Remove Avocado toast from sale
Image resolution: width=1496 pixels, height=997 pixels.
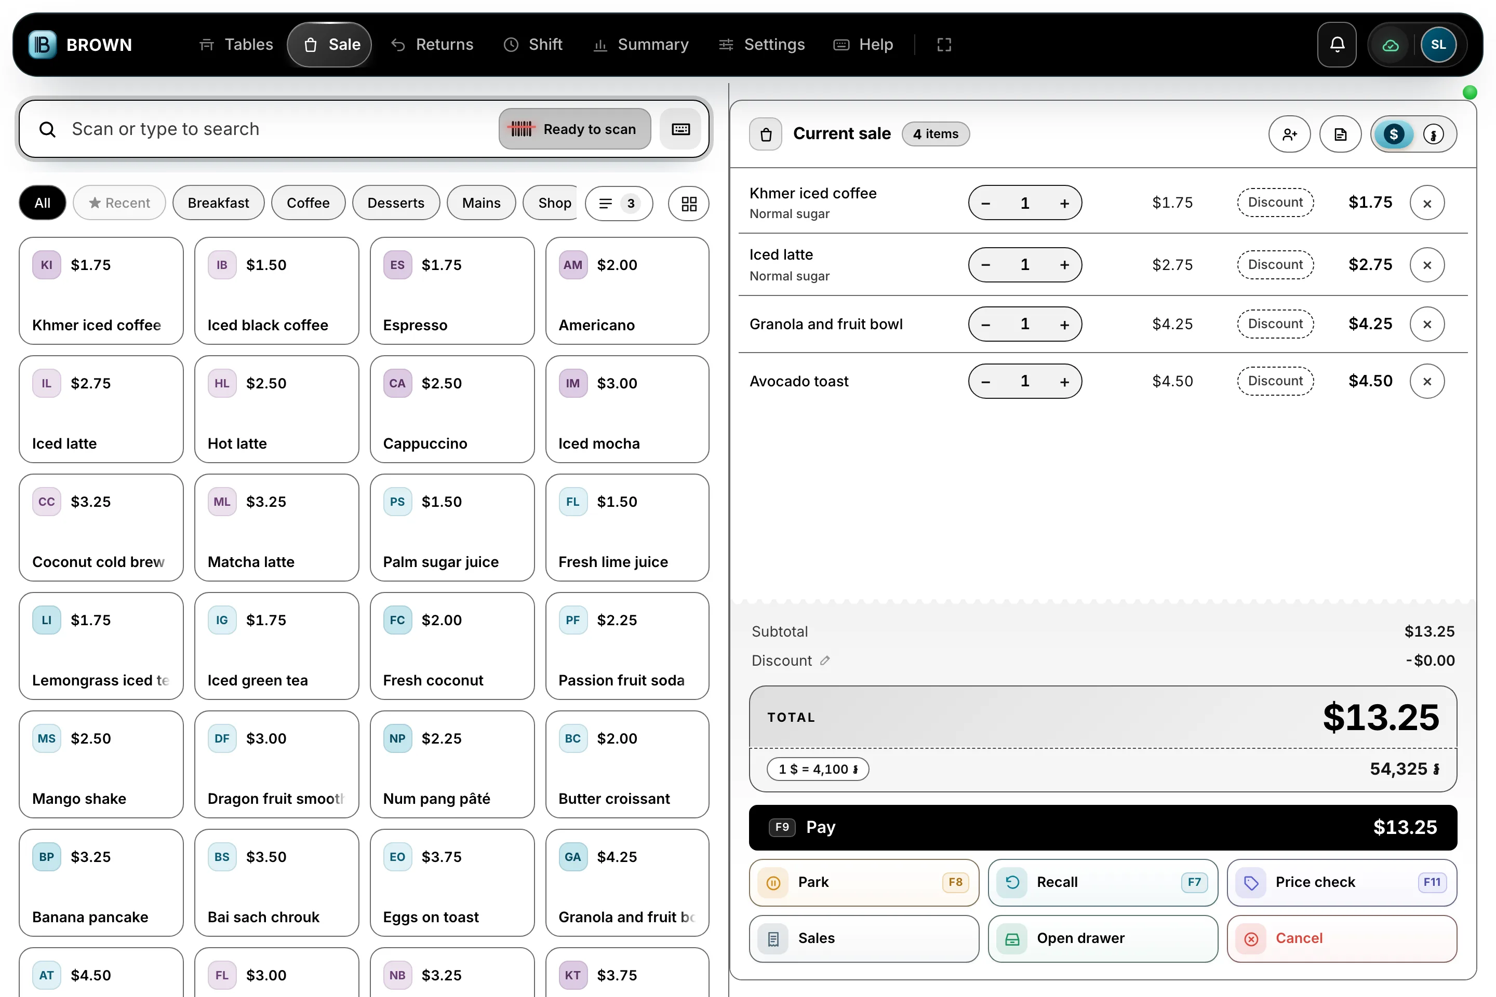[x=1427, y=382]
